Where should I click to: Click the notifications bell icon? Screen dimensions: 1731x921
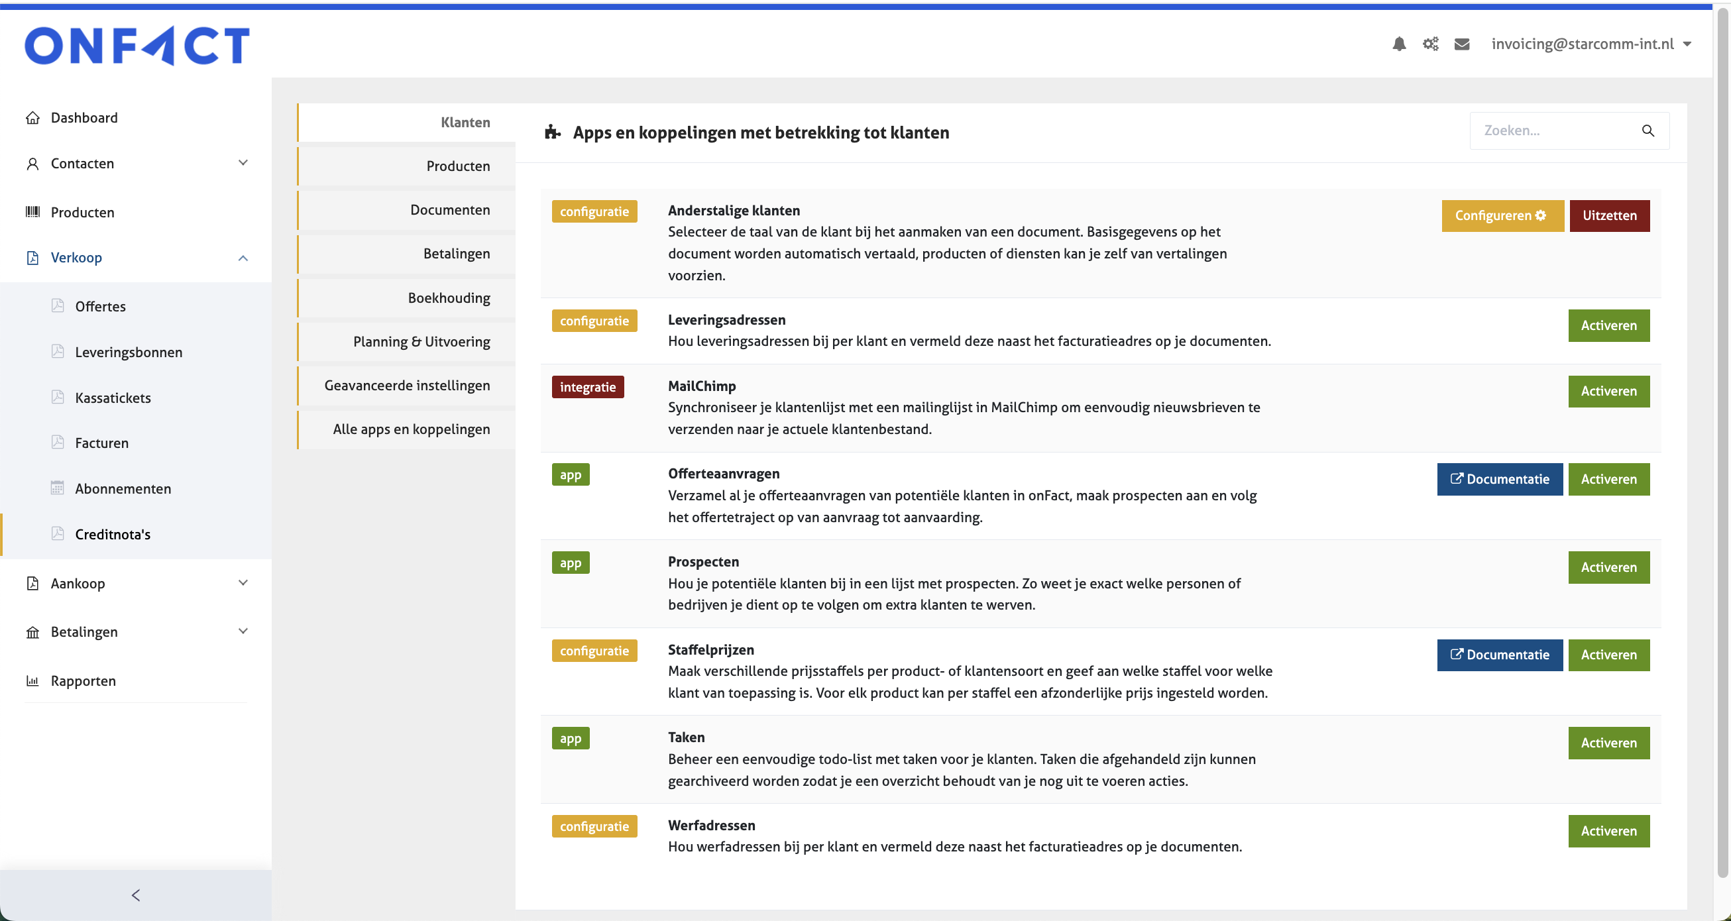(1399, 44)
